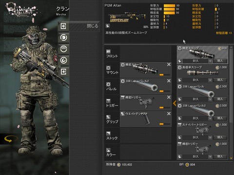The width and height of the screenshot is (234, 175).
Task: Remove equipped ウエイトグリップ with its X
Action: [x=169, y=114]
